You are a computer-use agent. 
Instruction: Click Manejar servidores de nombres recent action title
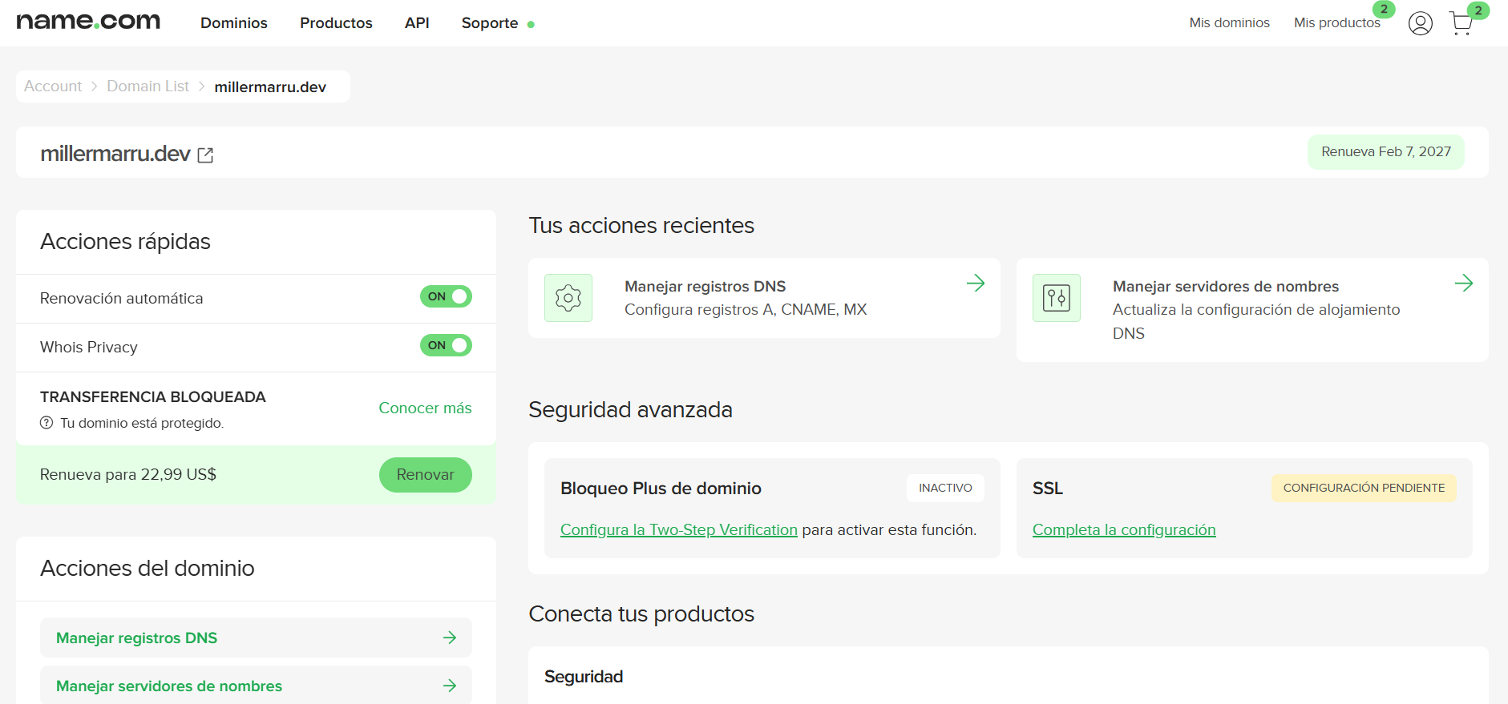1226,287
